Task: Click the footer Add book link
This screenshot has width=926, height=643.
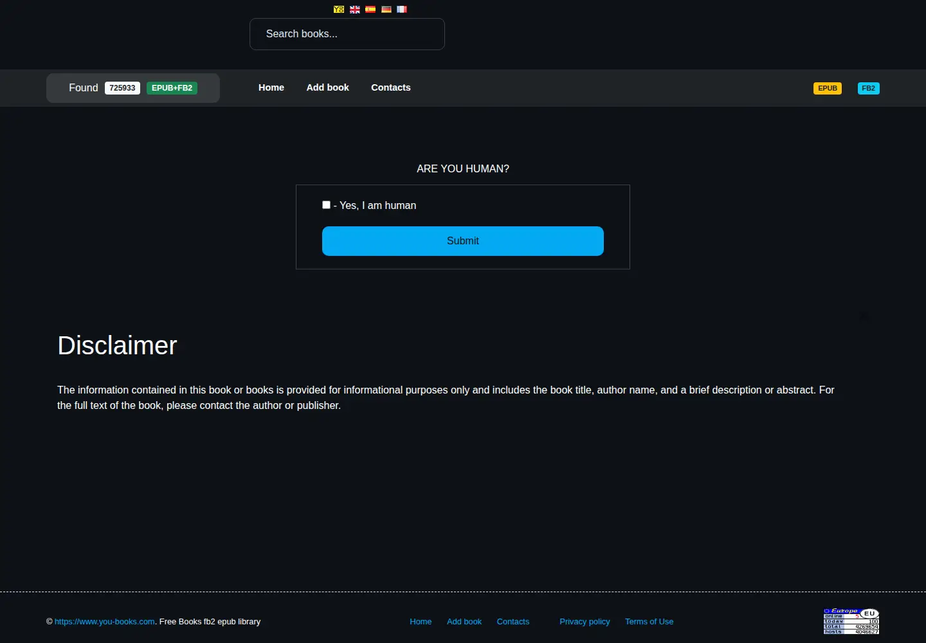Action: click(464, 622)
